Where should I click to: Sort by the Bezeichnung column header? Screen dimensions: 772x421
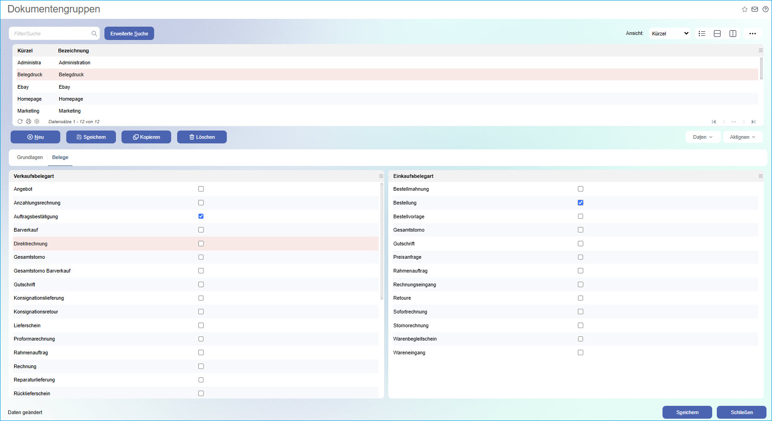[x=74, y=51]
